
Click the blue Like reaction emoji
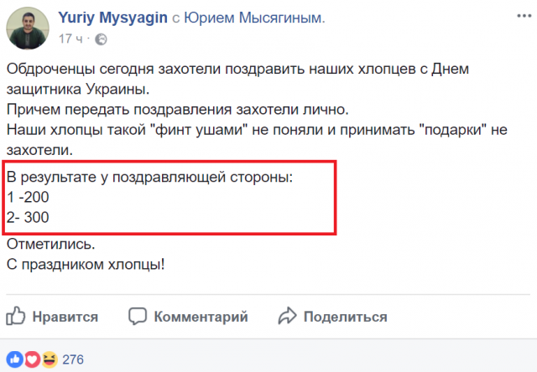[15, 359]
